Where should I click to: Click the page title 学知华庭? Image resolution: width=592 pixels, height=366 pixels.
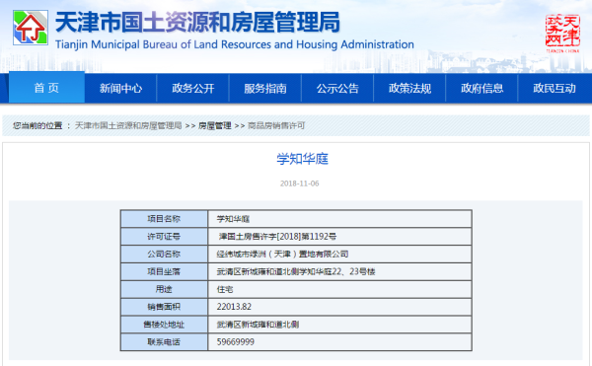pos(303,159)
